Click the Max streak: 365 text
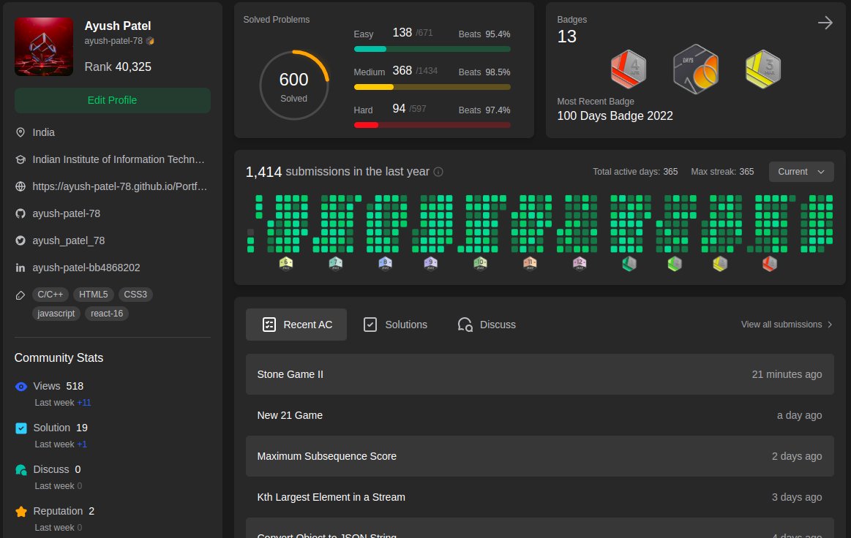851x538 pixels. coord(722,172)
